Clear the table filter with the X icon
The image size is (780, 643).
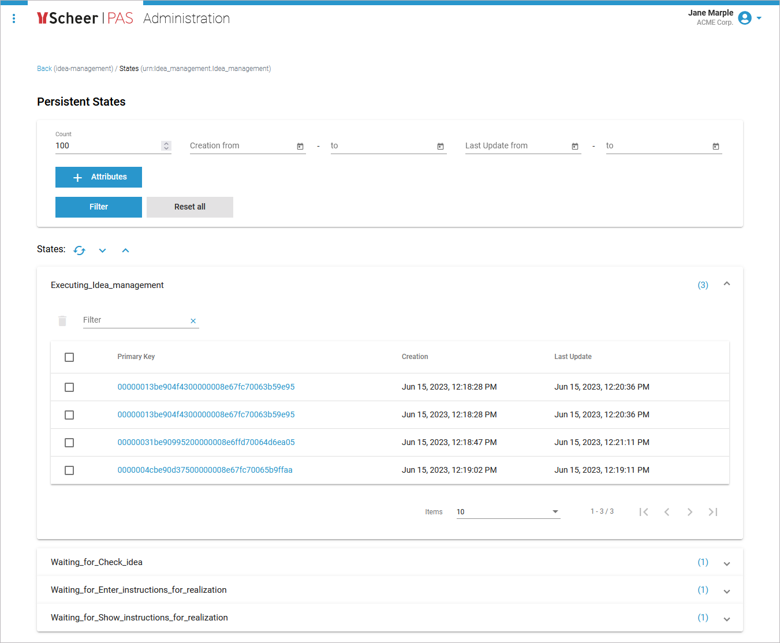point(193,321)
